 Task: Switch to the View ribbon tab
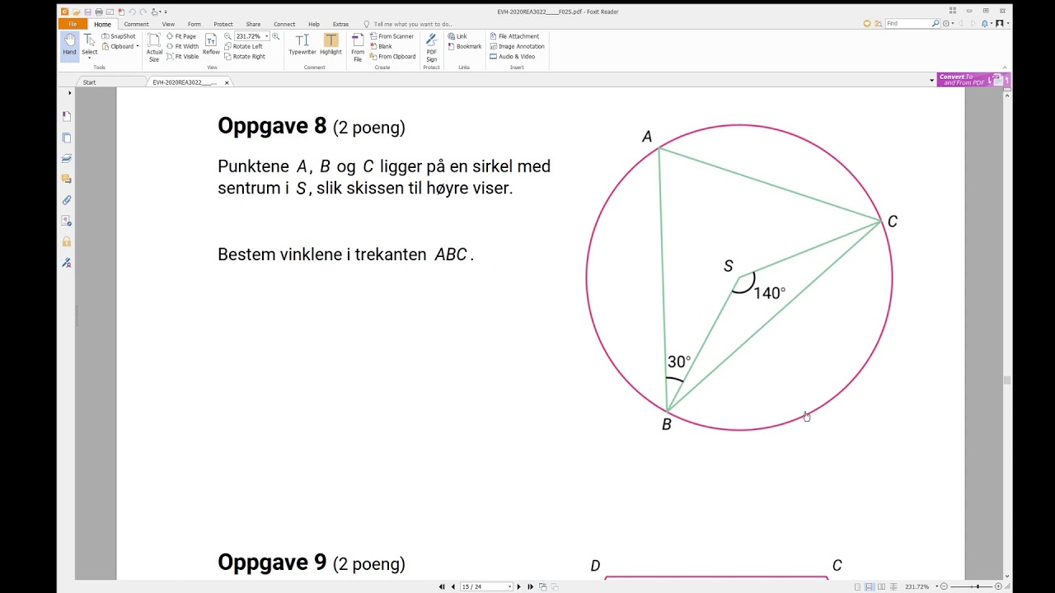pos(168,25)
